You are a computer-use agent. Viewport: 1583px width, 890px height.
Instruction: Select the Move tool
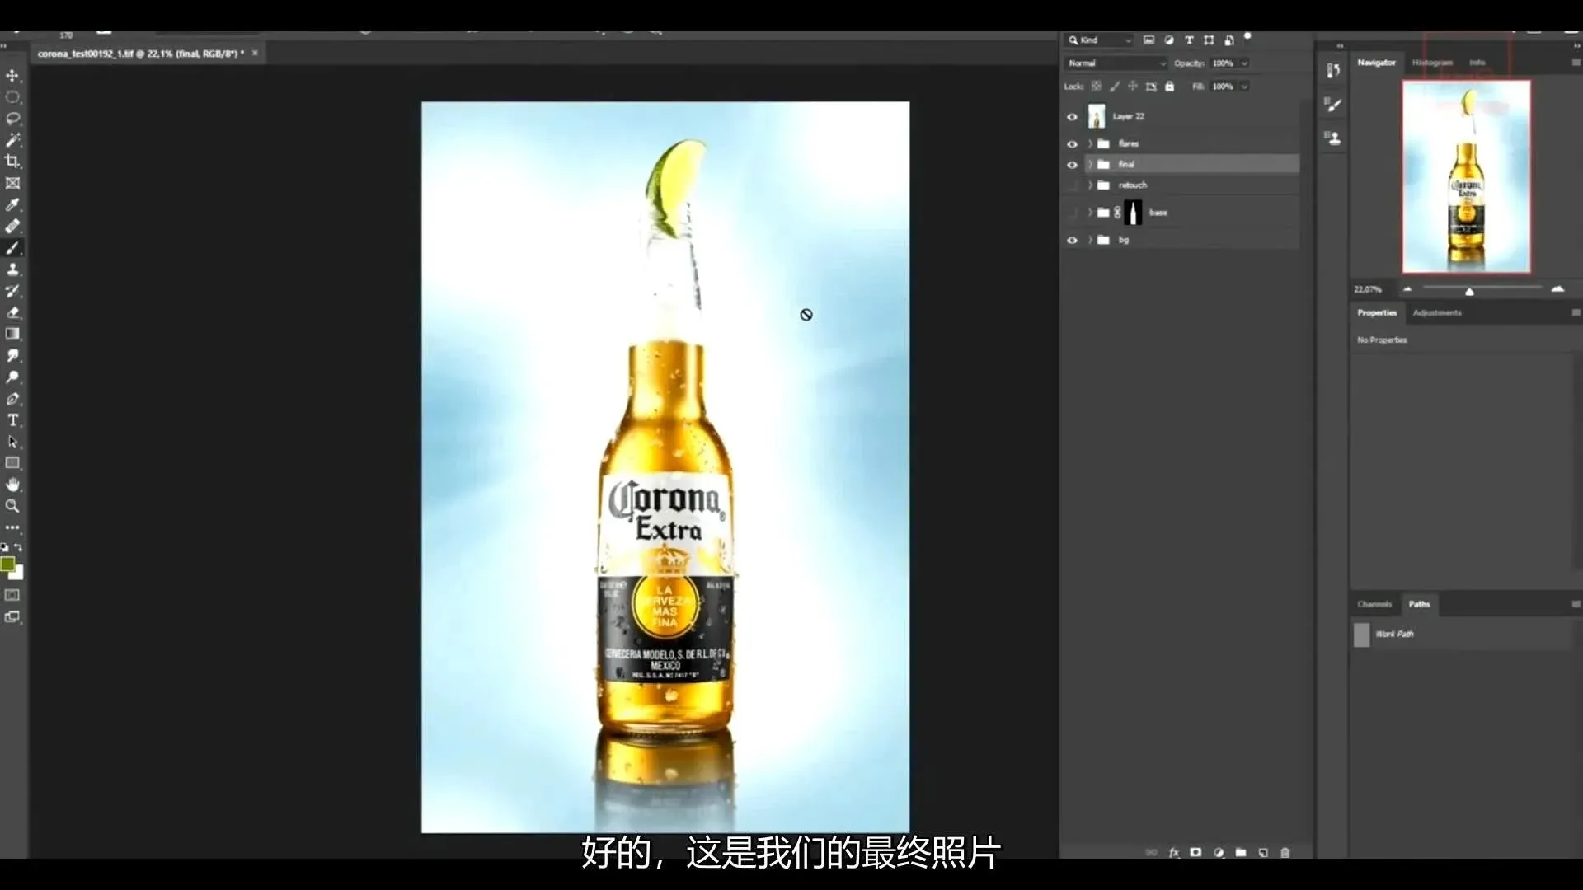point(12,76)
